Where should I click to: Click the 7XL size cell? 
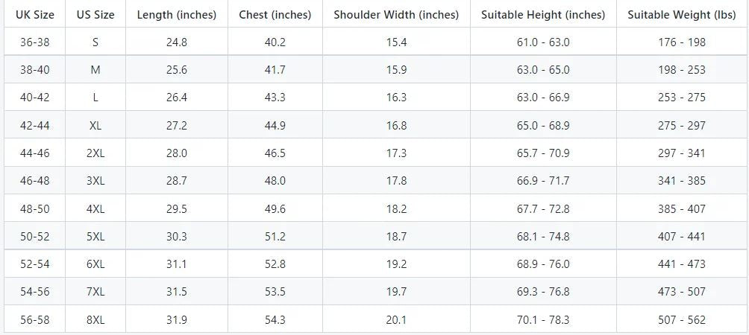(95, 292)
